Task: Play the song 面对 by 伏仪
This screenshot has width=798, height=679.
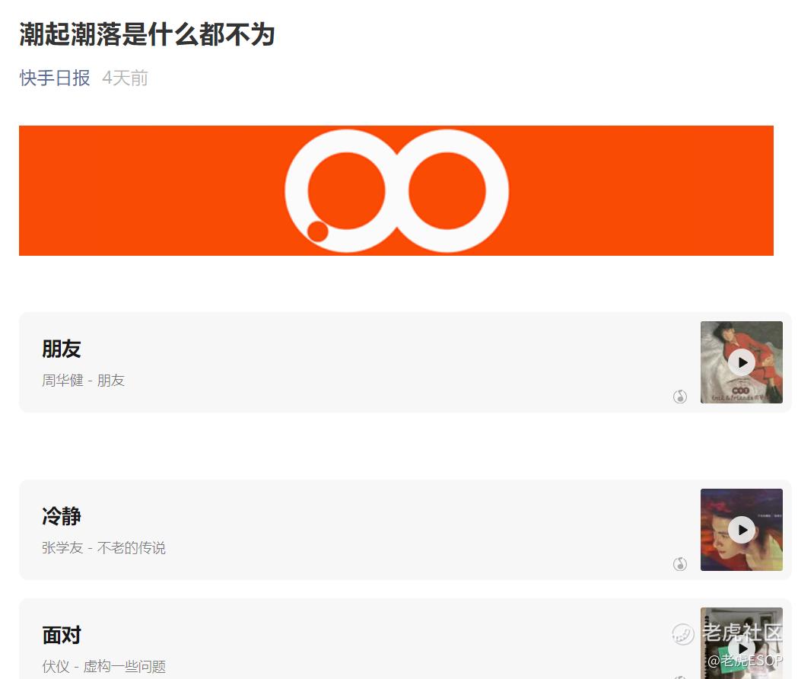Action: [742, 648]
